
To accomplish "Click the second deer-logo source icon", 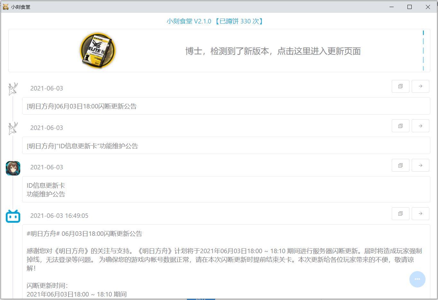I will point(13,128).
